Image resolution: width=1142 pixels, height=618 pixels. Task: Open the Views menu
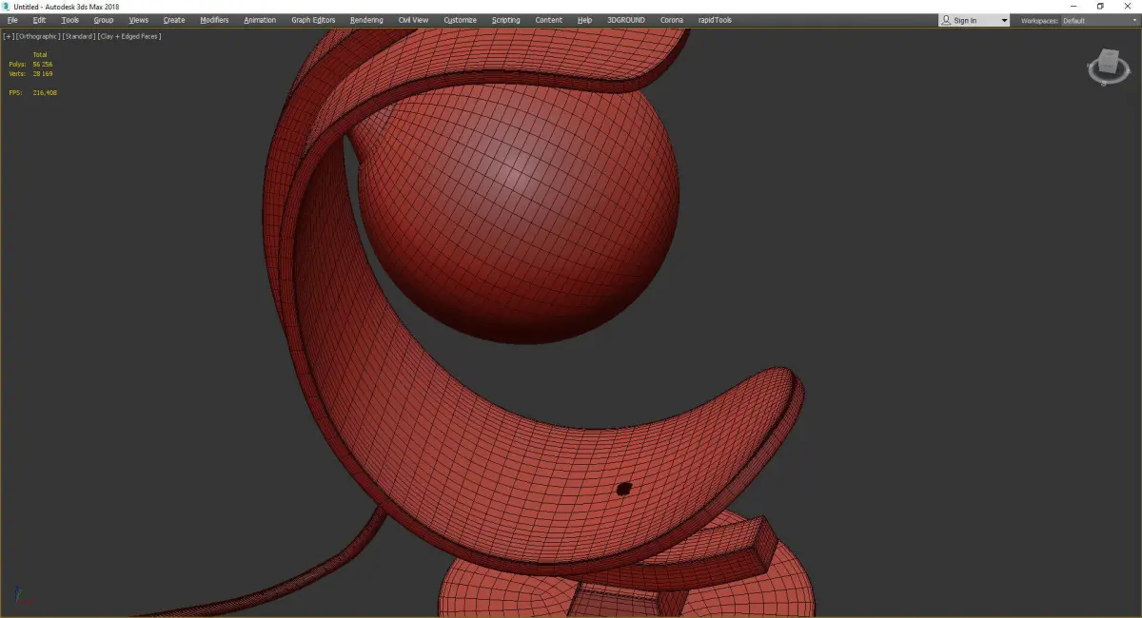tap(139, 20)
